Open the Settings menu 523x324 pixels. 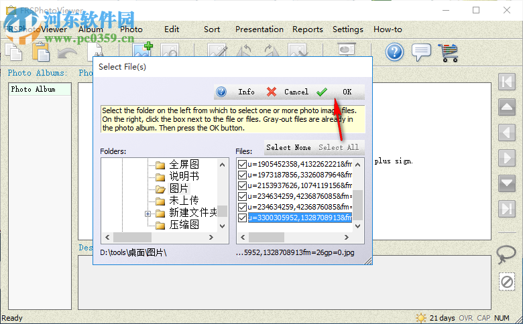348,29
